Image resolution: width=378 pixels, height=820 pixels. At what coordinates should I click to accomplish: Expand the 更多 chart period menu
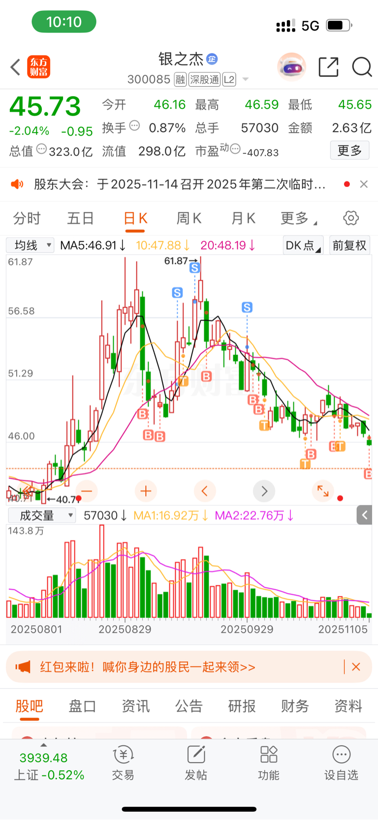click(298, 218)
